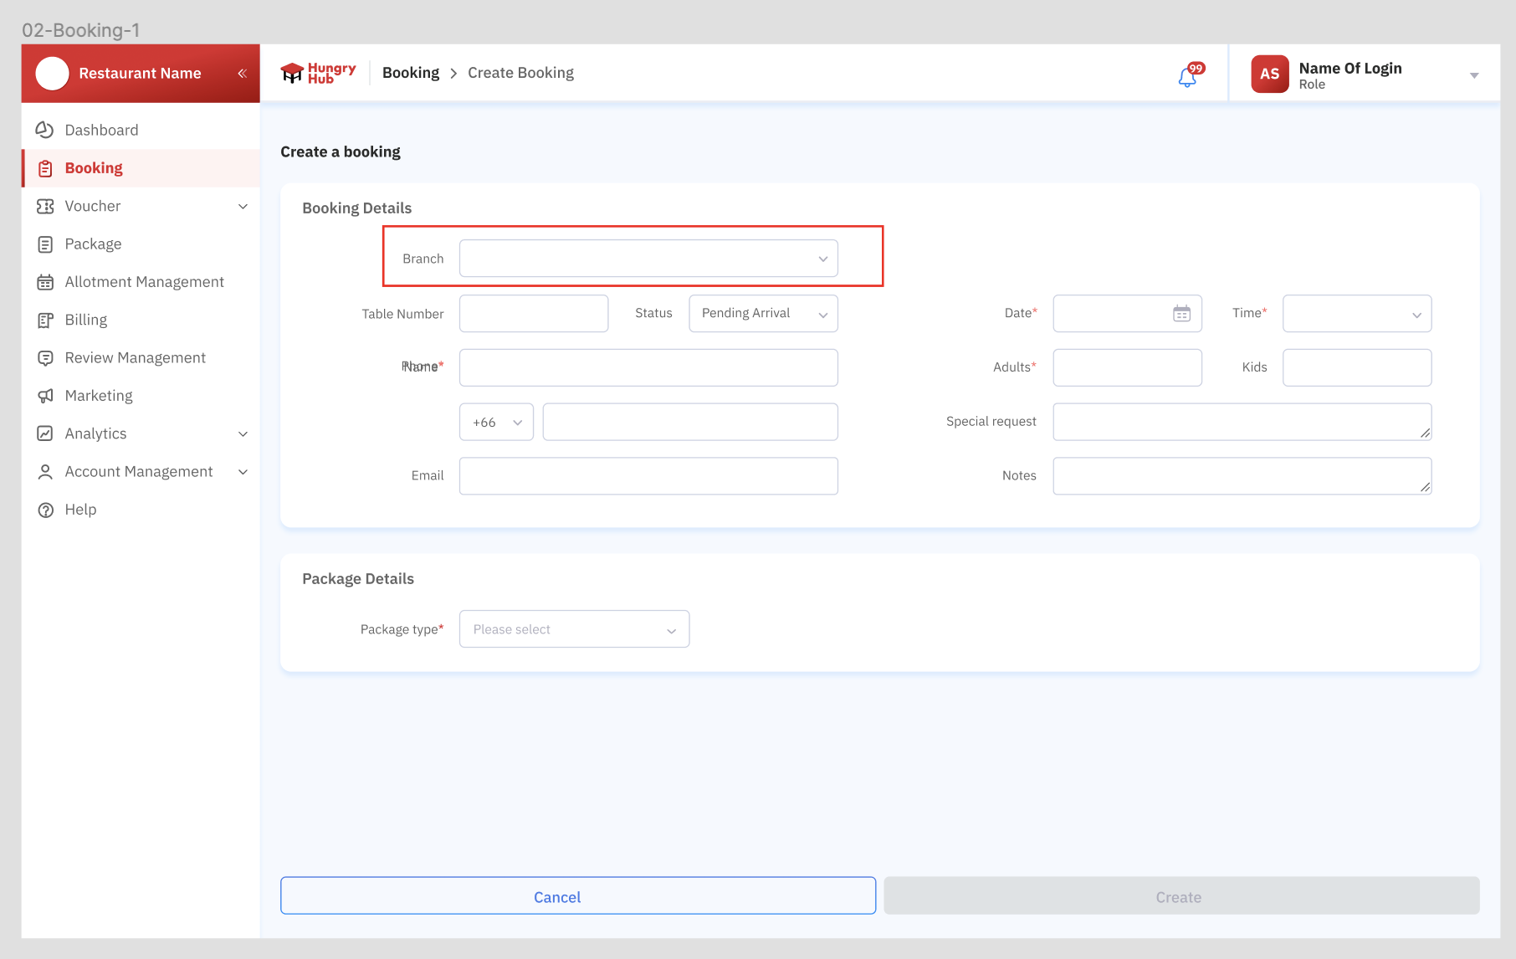1516x959 pixels.
Task: Open the Status dropdown showing Pending Arrival
Action: (x=763, y=314)
